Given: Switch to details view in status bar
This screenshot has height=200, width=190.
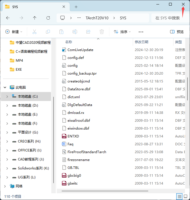Looking at the screenshot, I should pyautogui.click(x=179, y=196).
